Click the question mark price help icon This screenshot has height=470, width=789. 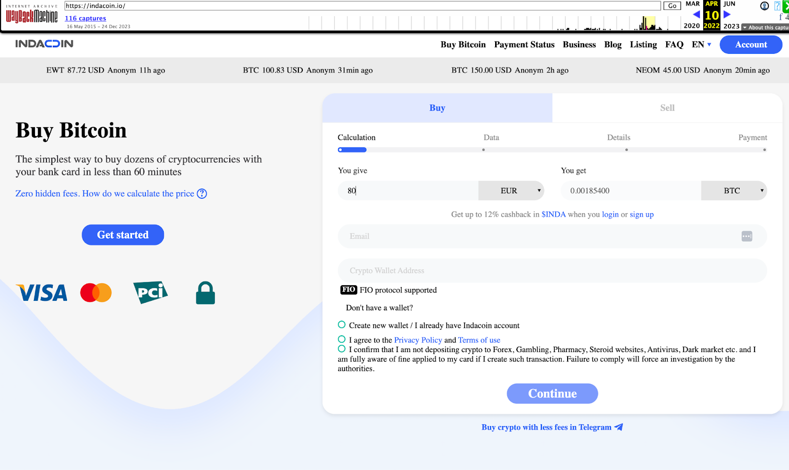[x=202, y=193]
